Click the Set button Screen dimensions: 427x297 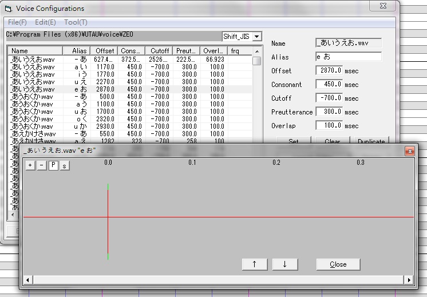coord(294,140)
